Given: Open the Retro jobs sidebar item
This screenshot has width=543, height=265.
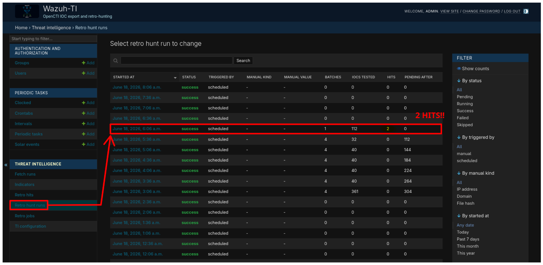Looking at the screenshot, I should [x=25, y=216].
